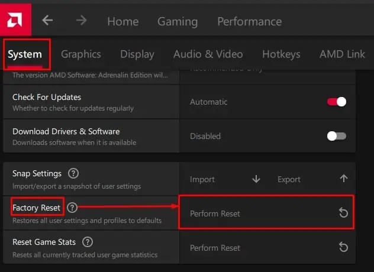
Task: Click the Snap Settings help icon
Action: (73, 173)
